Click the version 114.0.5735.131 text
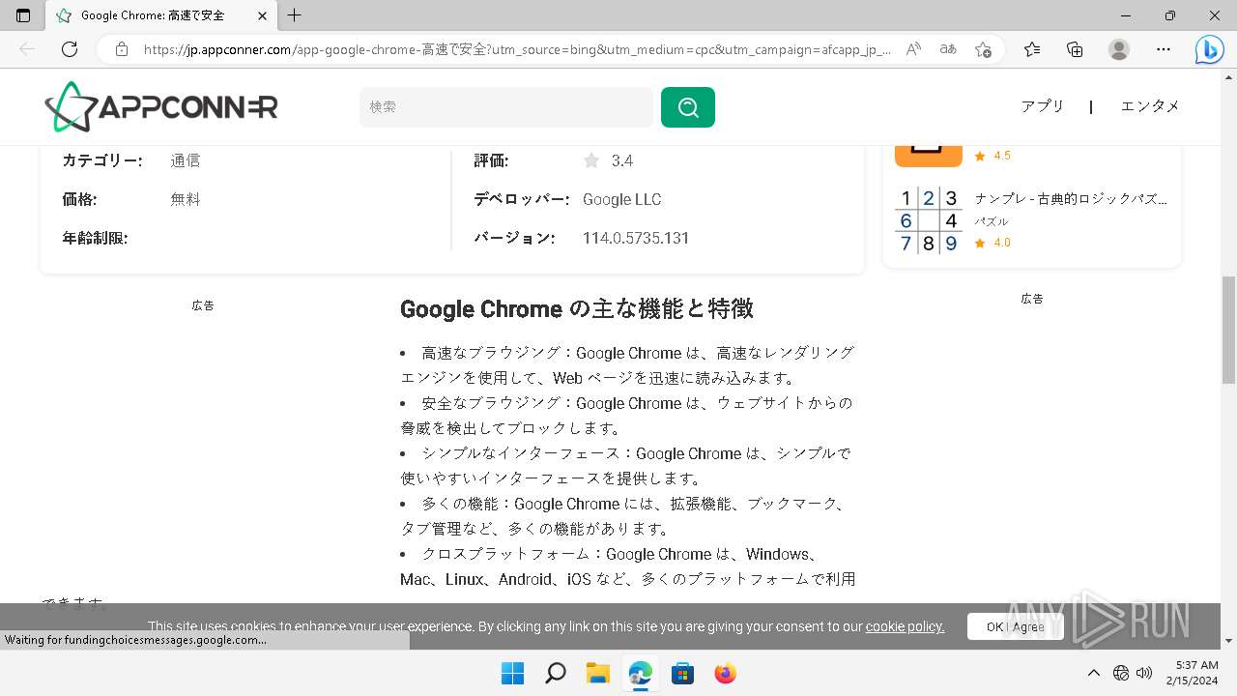This screenshot has height=696, width=1237. click(636, 238)
